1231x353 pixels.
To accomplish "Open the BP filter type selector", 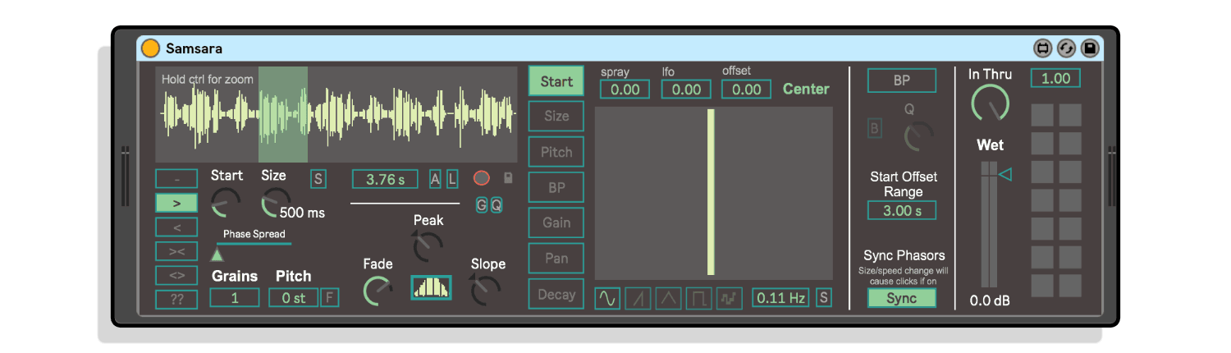I will 901,80.
